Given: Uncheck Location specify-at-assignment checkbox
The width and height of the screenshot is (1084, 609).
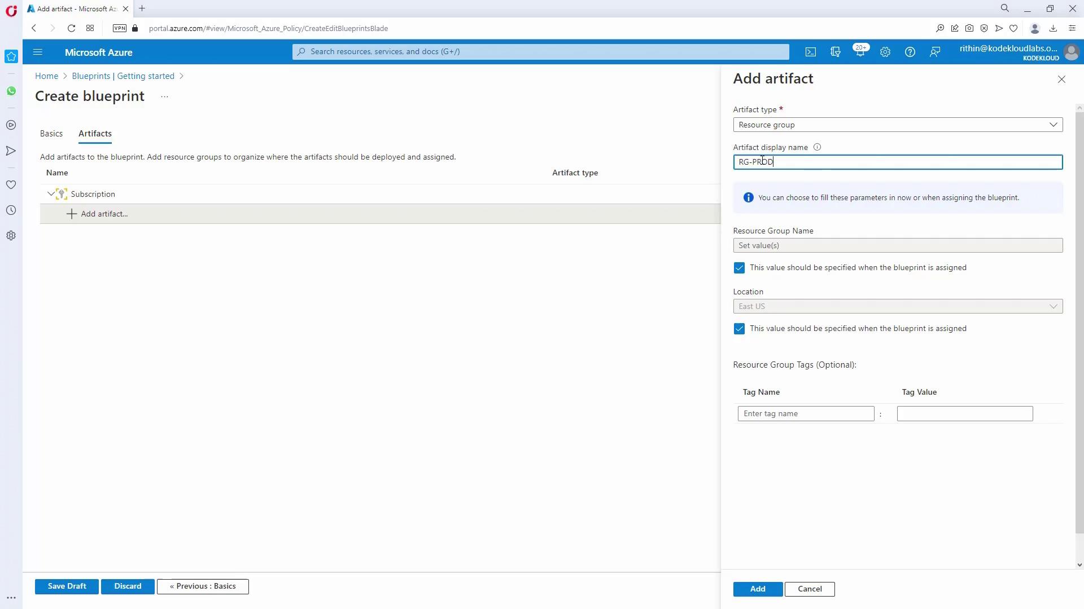Looking at the screenshot, I should pos(739,329).
